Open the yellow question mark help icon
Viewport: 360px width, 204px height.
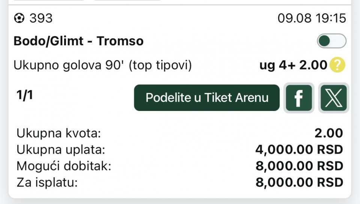click(x=337, y=65)
